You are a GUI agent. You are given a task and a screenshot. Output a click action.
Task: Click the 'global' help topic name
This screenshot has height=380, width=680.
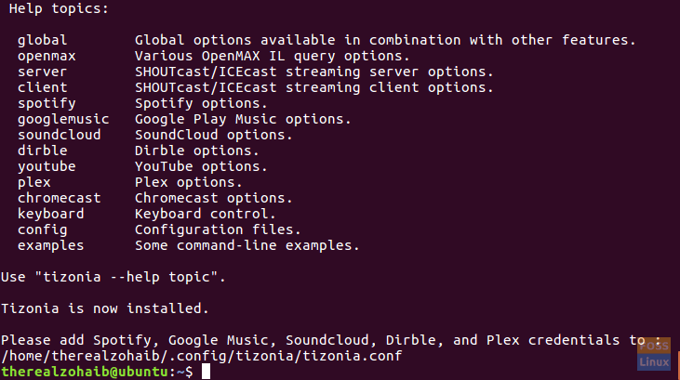click(43, 40)
